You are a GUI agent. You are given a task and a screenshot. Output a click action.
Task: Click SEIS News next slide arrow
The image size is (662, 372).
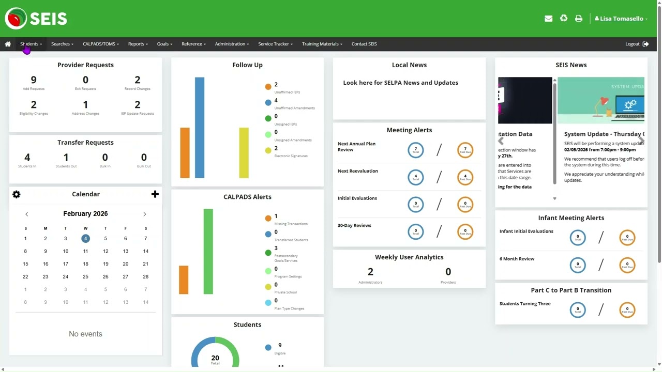click(641, 141)
